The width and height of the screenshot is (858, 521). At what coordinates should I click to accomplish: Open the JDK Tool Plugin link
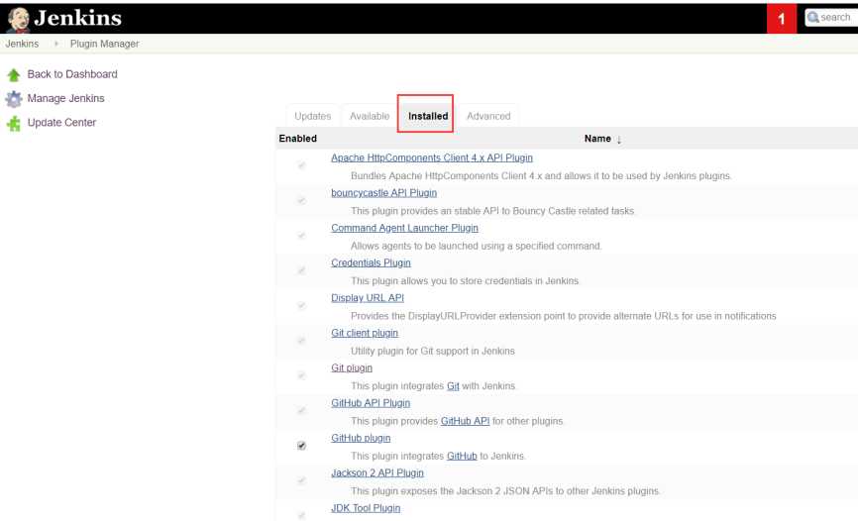(x=366, y=508)
